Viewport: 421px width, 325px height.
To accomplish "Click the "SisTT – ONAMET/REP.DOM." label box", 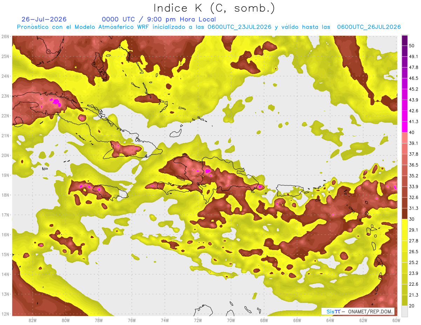I will (357, 311).
